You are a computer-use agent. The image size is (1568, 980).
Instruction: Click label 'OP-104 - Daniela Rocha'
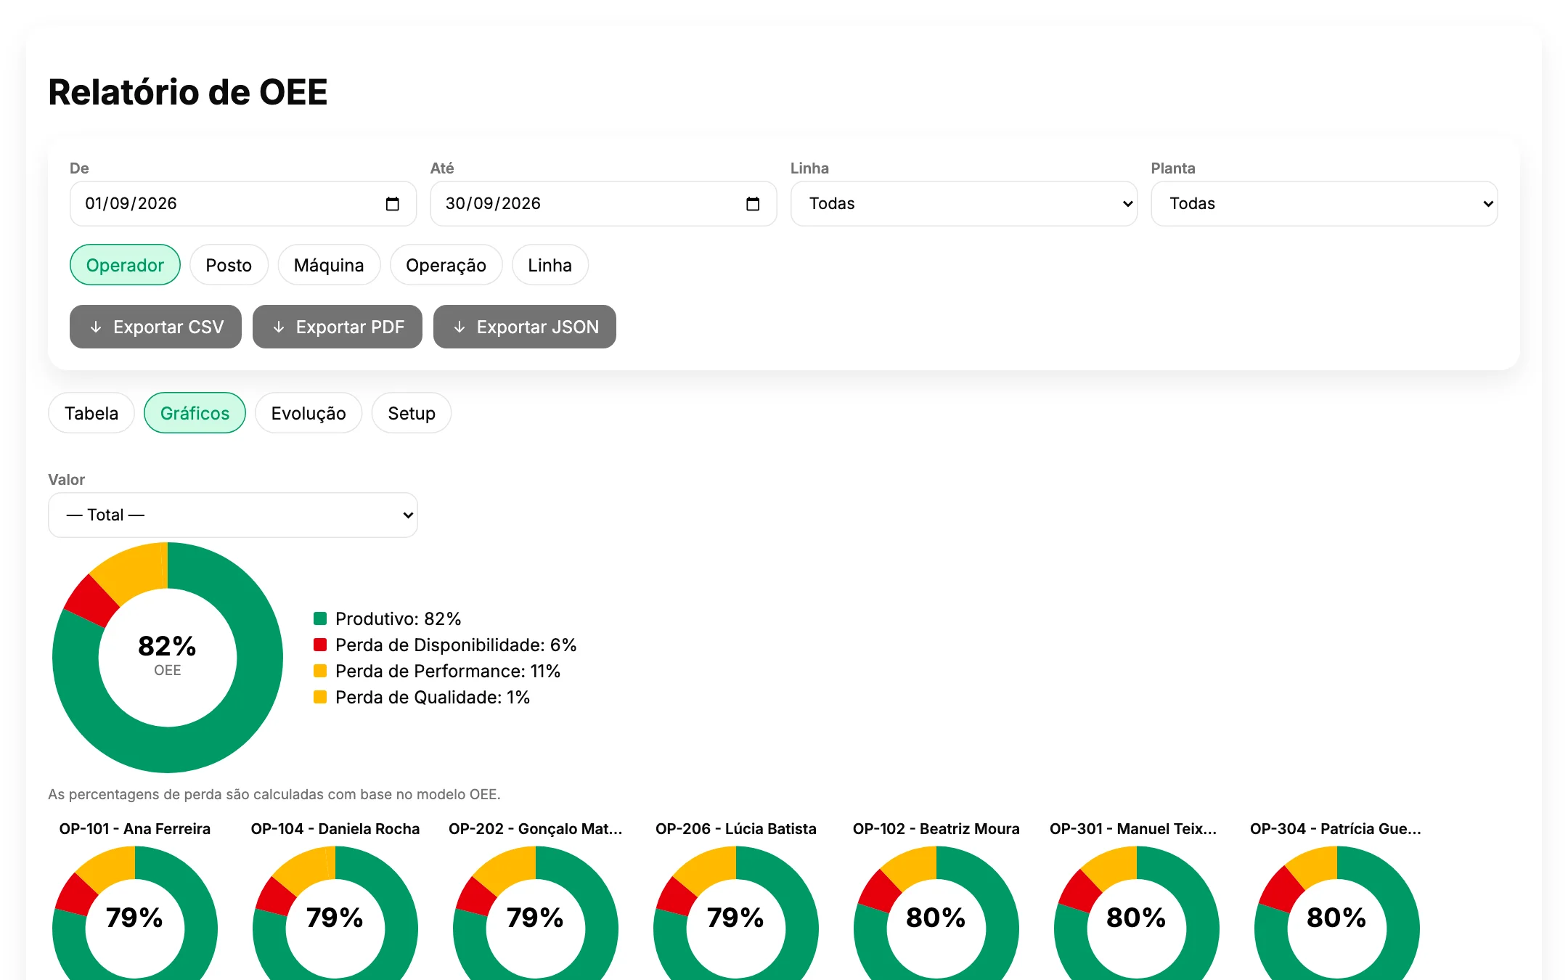click(335, 829)
